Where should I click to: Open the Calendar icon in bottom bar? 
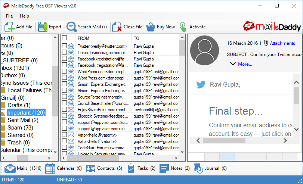coord(50,169)
